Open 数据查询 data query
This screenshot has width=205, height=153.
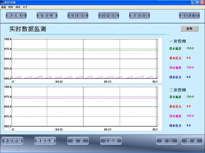coord(140,16)
